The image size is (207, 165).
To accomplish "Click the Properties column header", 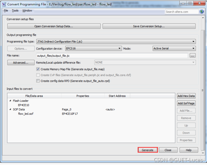I will tap(83, 96).
